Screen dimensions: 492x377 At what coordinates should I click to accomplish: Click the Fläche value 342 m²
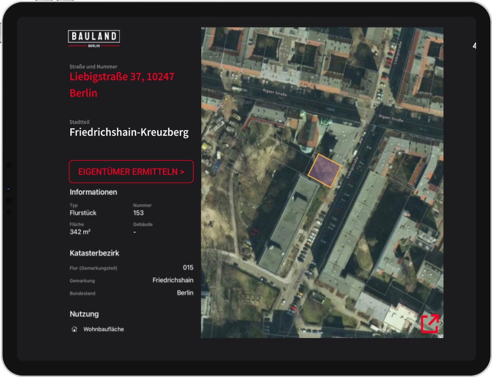(80, 232)
